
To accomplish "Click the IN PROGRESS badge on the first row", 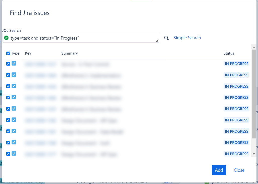I will [236, 64].
